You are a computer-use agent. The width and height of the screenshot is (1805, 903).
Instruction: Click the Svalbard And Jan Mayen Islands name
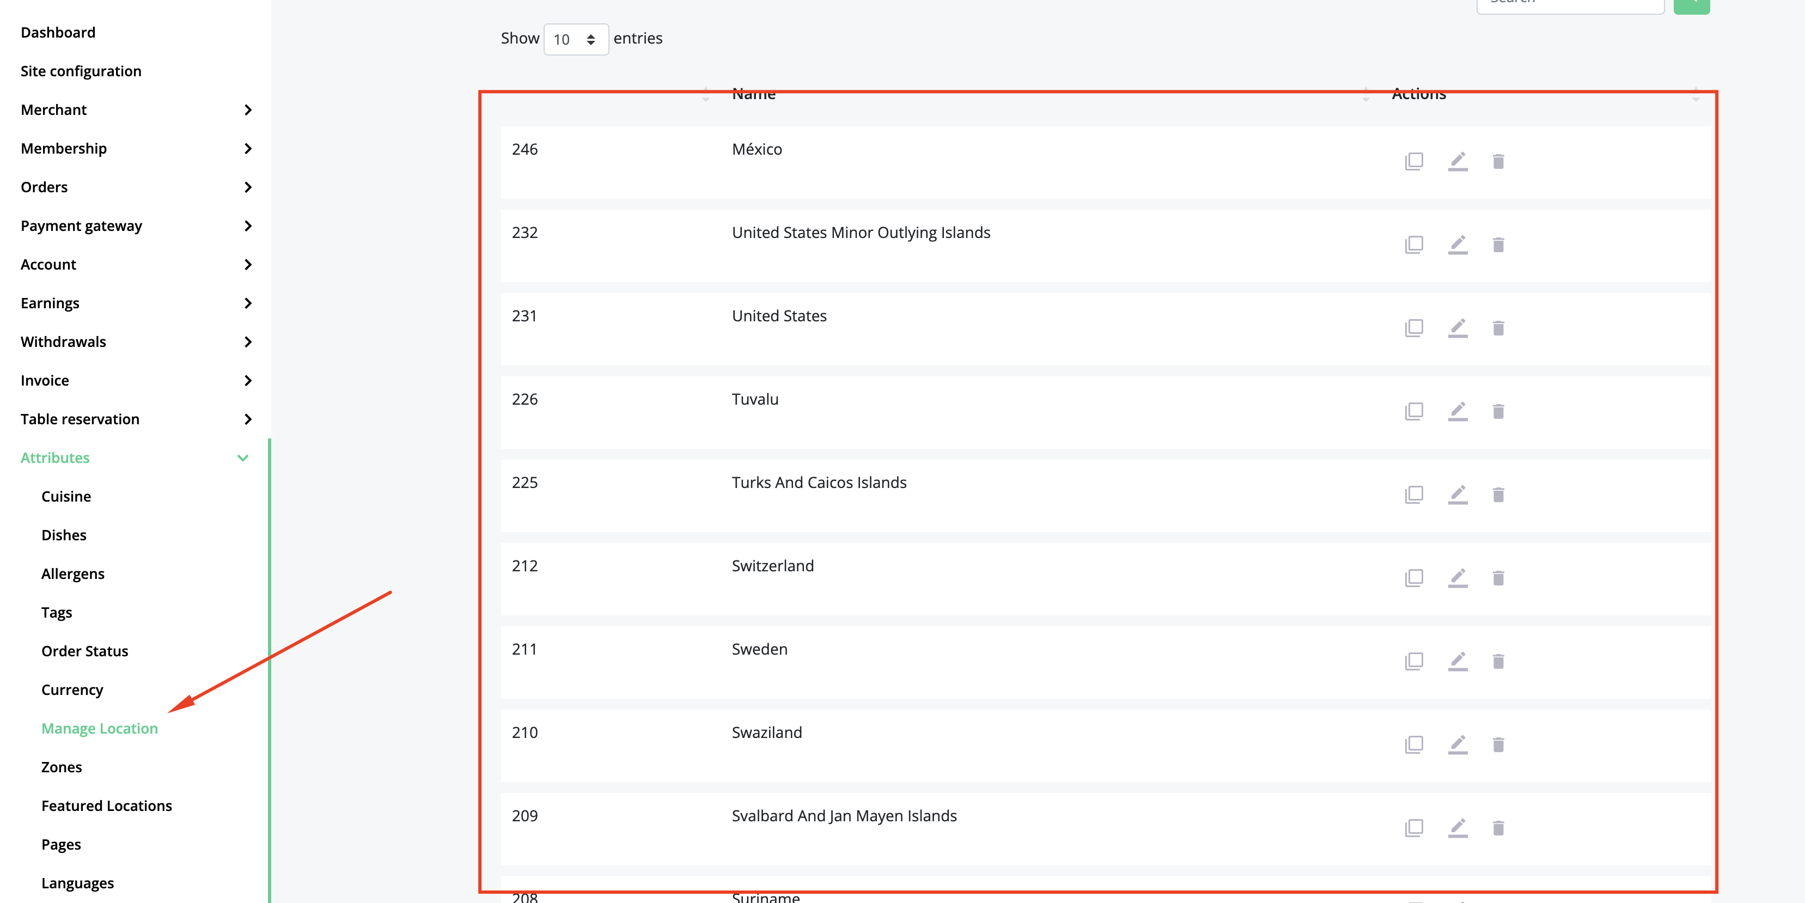click(844, 816)
